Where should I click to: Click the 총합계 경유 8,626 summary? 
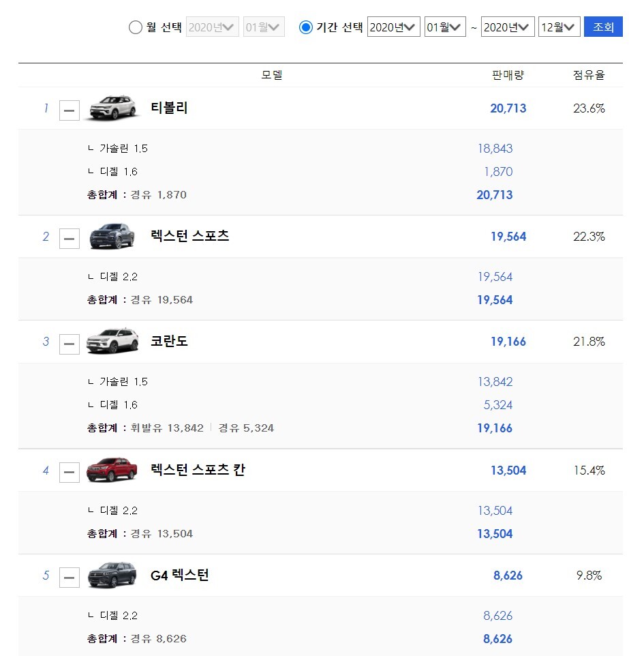[x=137, y=638]
